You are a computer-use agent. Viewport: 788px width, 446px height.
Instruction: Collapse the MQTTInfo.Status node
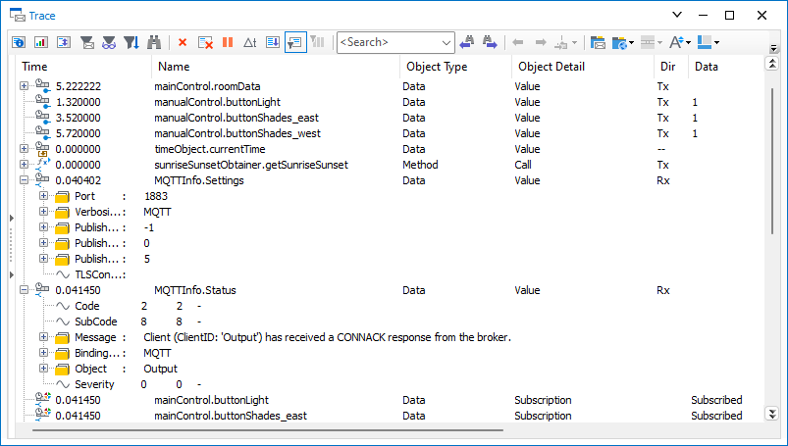click(x=25, y=290)
